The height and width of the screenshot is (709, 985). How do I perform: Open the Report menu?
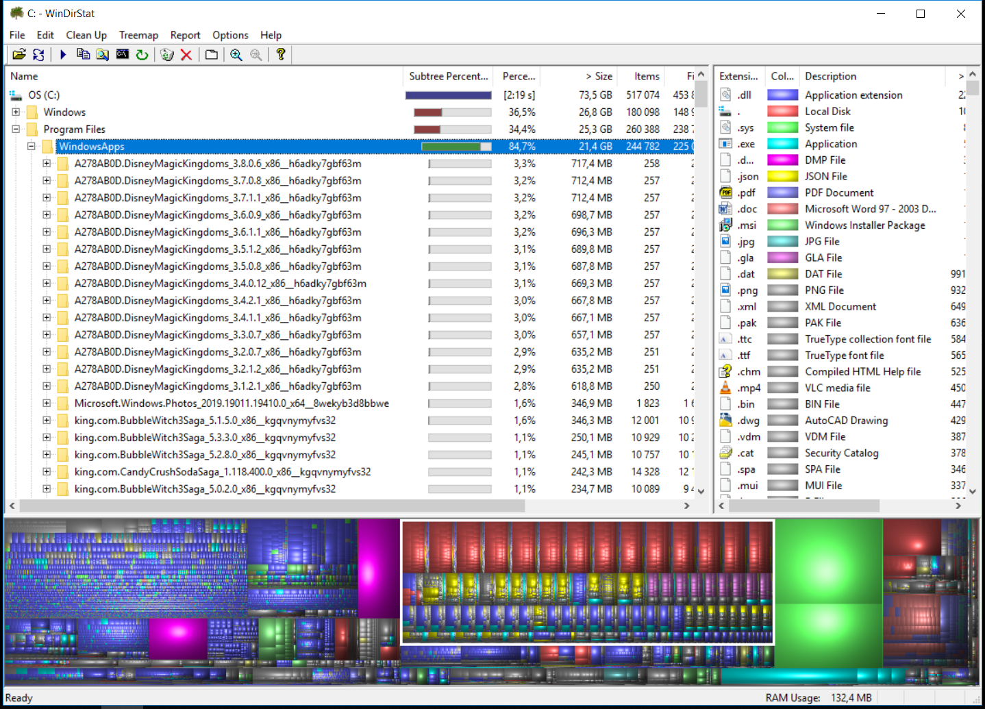(185, 35)
